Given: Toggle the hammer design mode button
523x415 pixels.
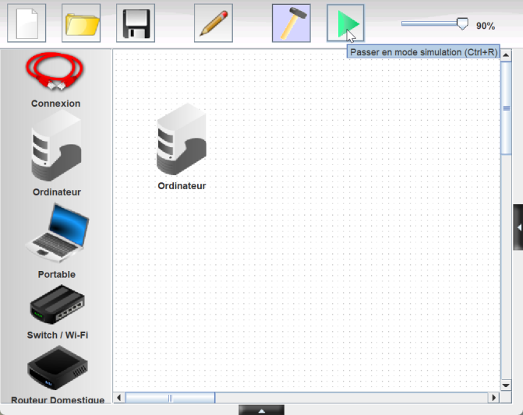Looking at the screenshot, I should 291,23.
